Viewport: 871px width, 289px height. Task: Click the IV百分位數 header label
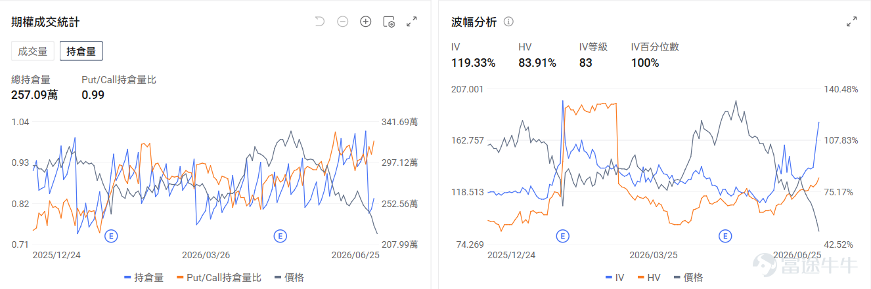pos(655,47)
